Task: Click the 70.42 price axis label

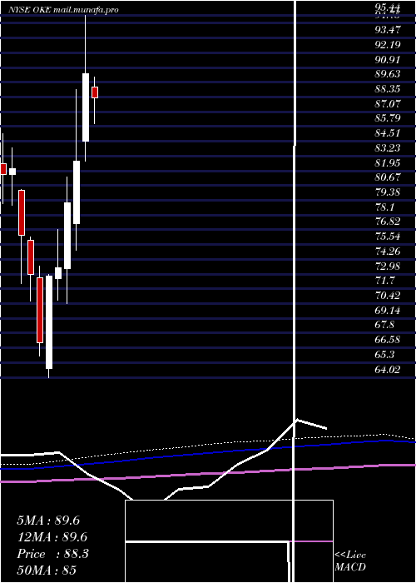Action: click(x=388, y=296)
